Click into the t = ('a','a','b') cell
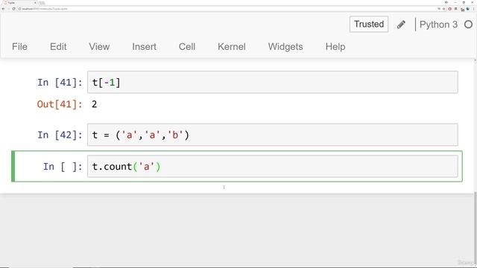 click(272, 135)
